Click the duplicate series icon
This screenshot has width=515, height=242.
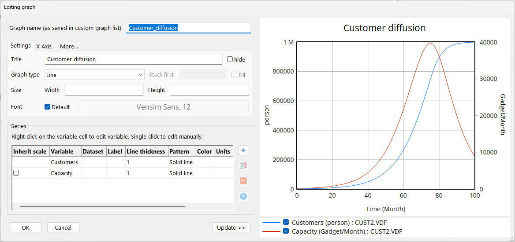pyautogui.click(x=243, y=166)
